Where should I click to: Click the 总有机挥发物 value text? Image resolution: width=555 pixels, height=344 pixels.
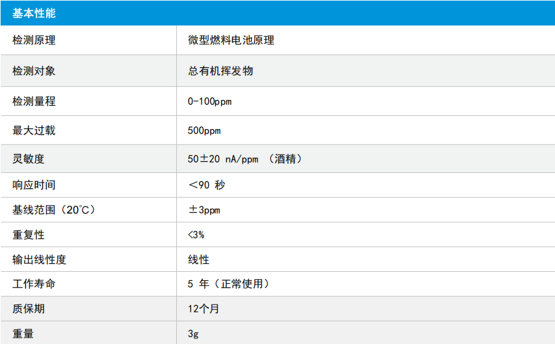[221, 71]
